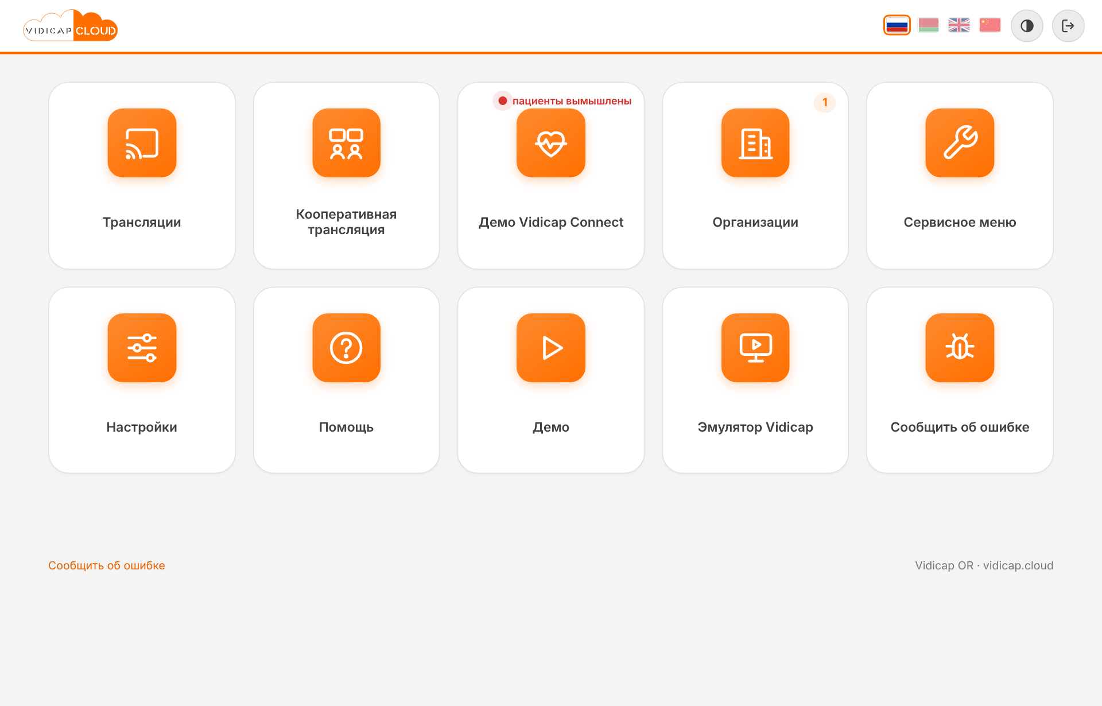Click the Vidicap OR · vidicap.cloud footer text
The image size is (1102, 706).
[984, 565]
